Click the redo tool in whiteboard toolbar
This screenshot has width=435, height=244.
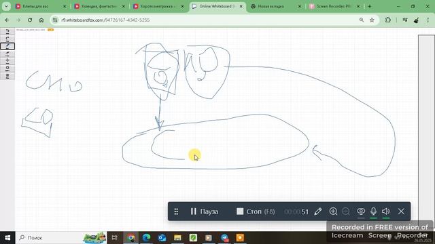pos(7,39)
